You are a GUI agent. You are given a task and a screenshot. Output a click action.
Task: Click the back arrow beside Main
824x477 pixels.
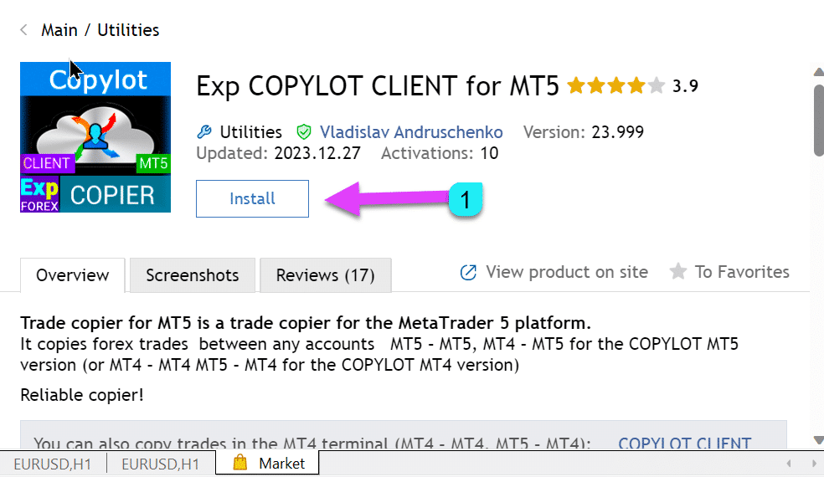(23, 30)
